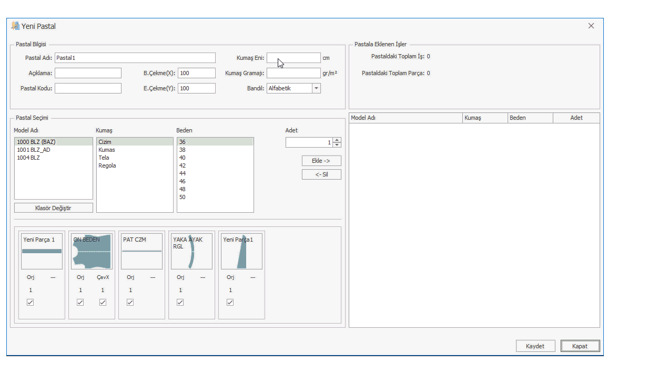This screenshot has width=668, height=374.
Task: Uncheck the Orj checkbox under YAKA AYAK RGL
Action: tap(180, 302)
